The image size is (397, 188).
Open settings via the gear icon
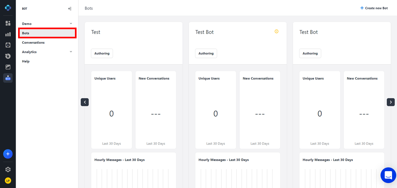click(x=8, y=170)
